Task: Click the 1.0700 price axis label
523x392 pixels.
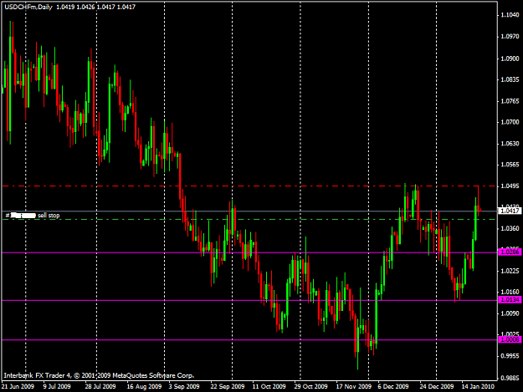Action: tap(510, 122)
